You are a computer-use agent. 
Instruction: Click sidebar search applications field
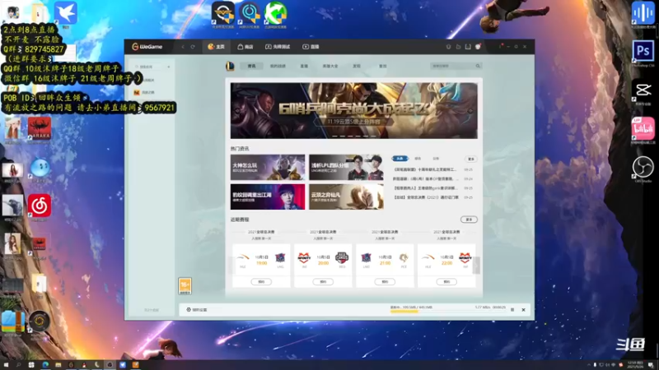coord(149,67)
